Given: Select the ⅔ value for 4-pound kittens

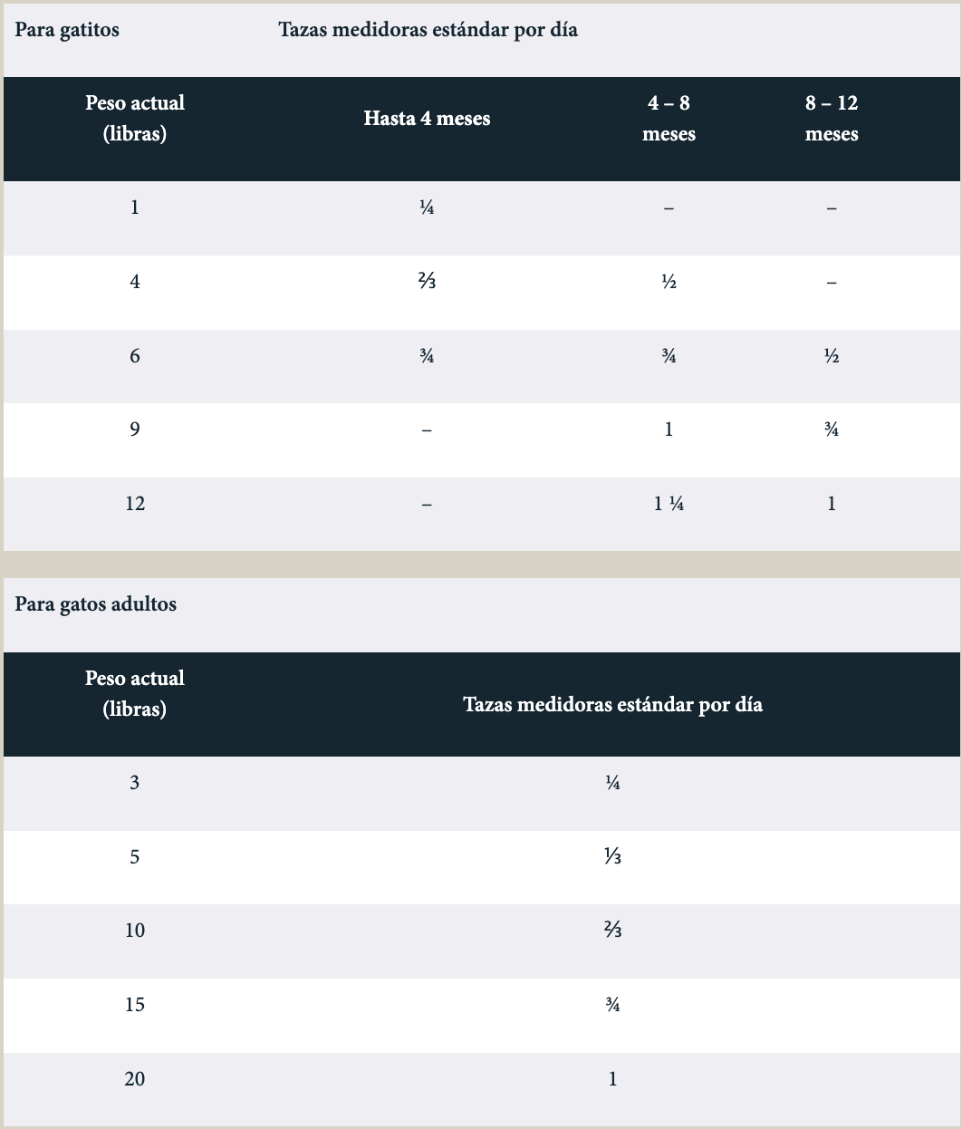Looking at the screenshot, I should [x=427, y=282].
